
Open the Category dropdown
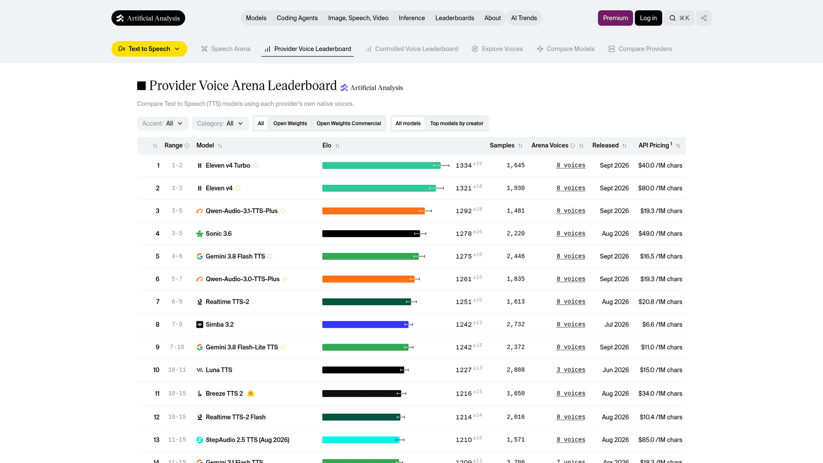pyautogui.click(x=220, y=123)
